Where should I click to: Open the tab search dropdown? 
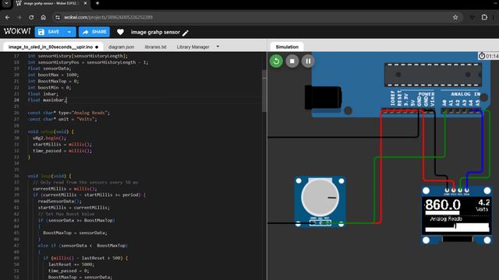pos(6,3)
